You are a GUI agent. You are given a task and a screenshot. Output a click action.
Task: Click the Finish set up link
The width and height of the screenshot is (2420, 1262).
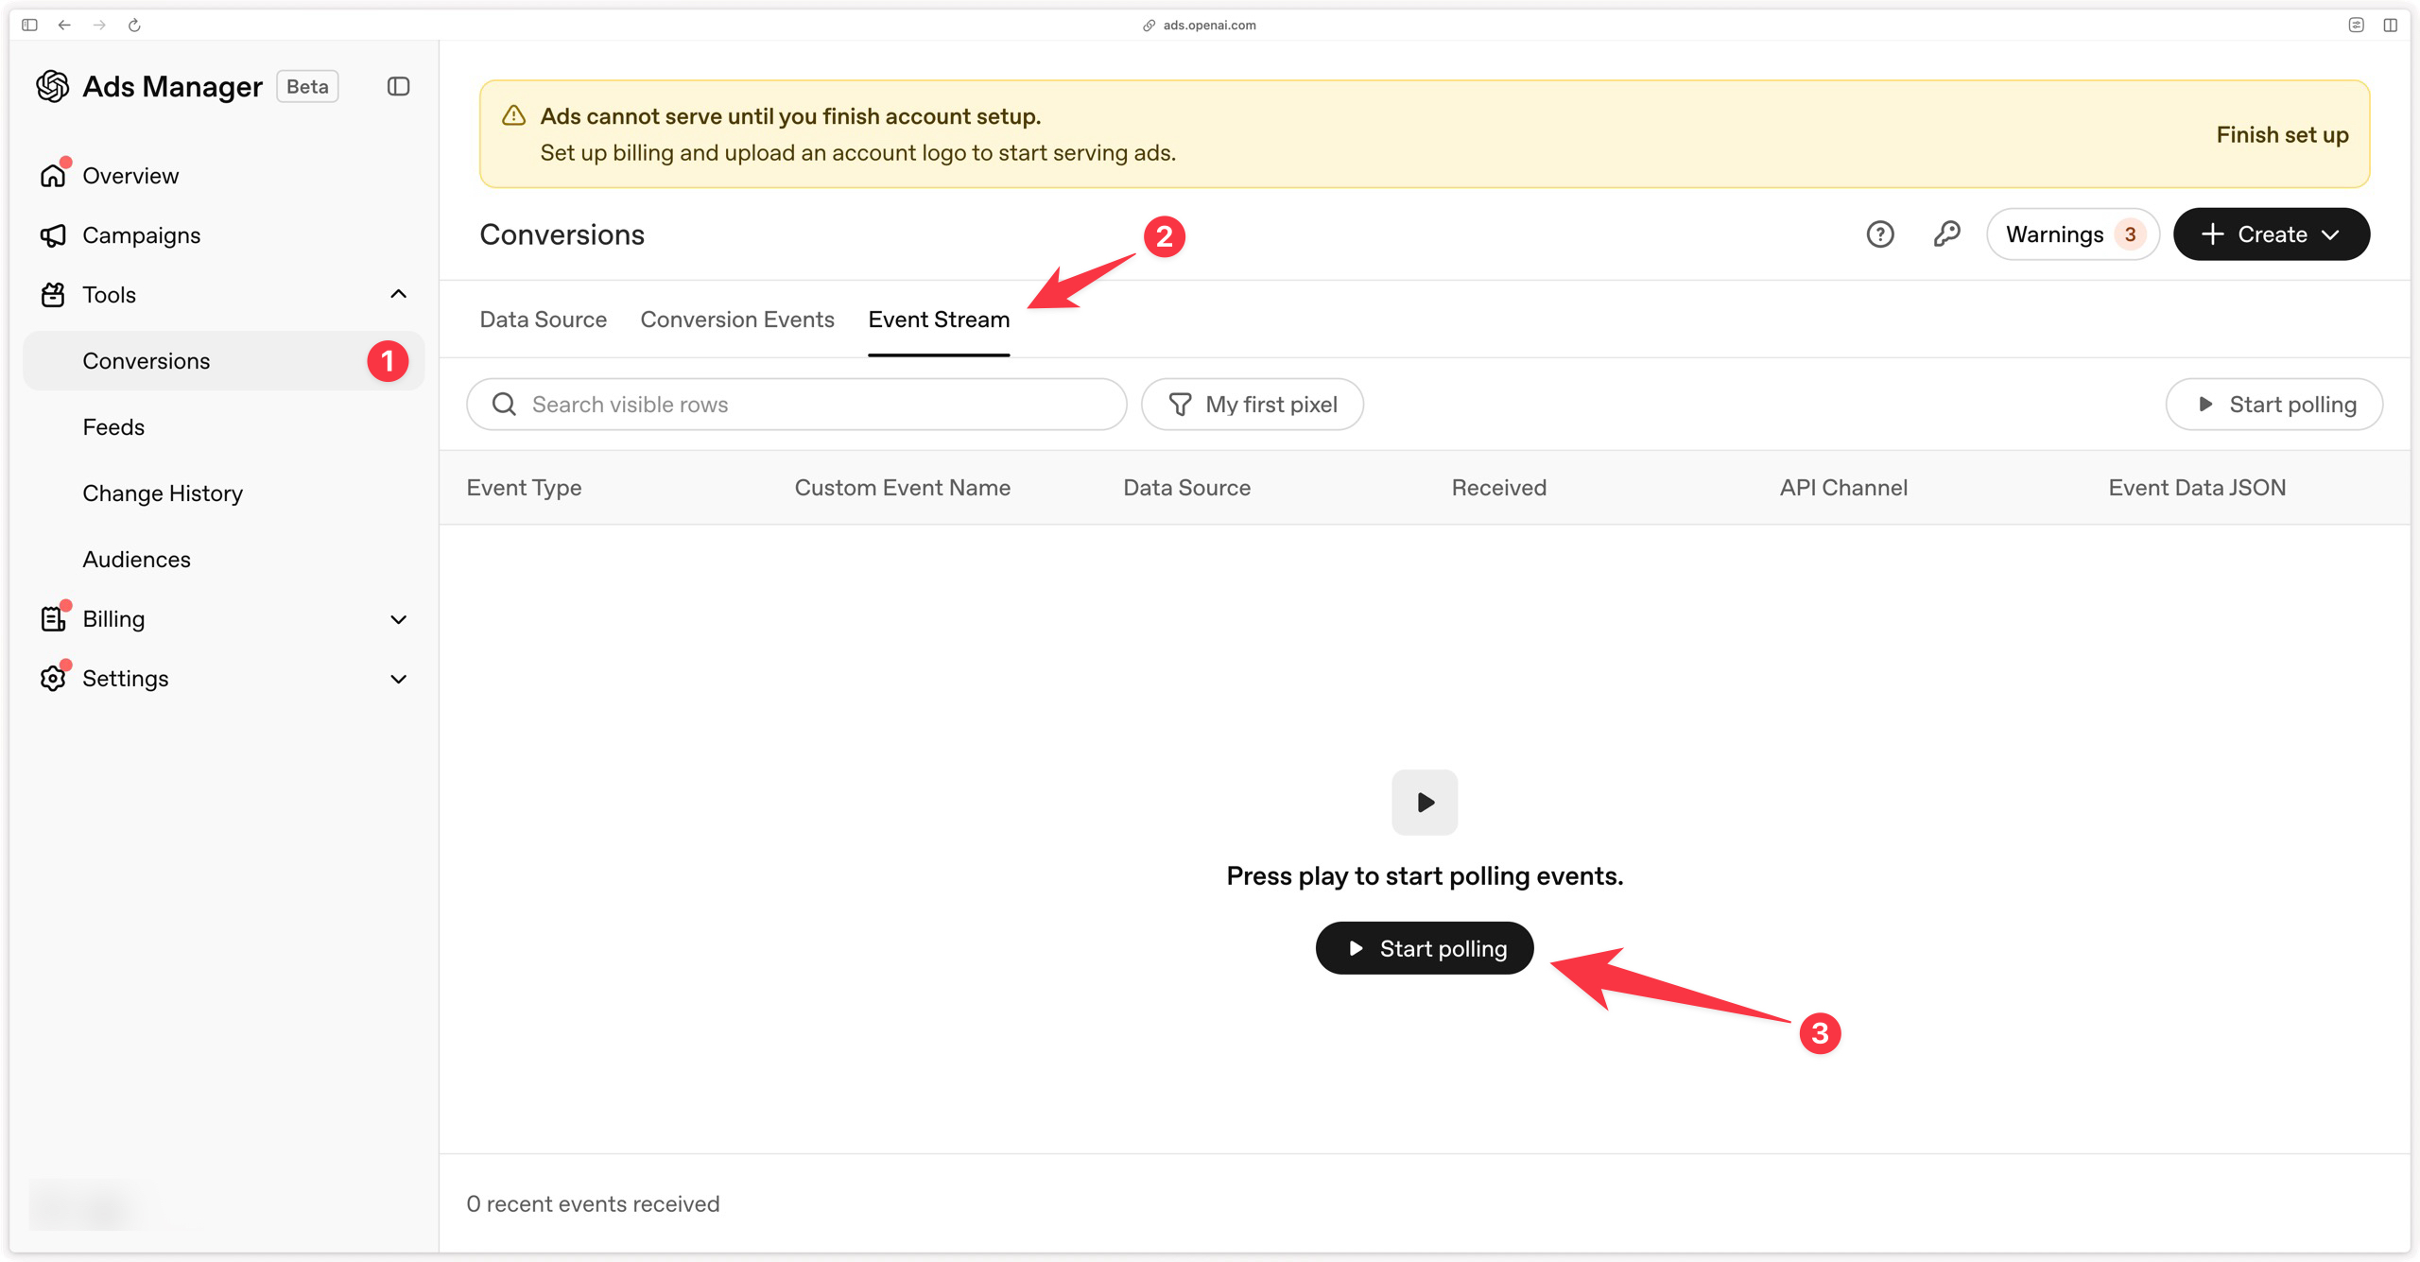click(2282, 134)
